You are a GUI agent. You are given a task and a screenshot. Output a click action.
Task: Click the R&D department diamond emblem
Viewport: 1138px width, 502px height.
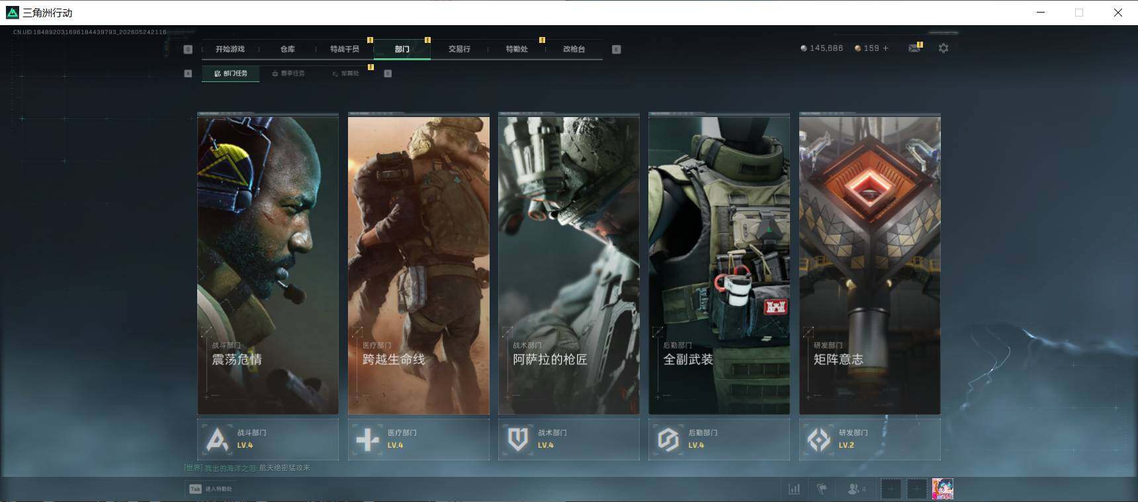coord(819,439)
